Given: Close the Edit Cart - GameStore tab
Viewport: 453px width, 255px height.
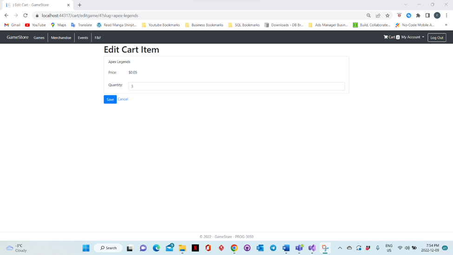Looking at the screenshot, I should [x=68, y=5].
